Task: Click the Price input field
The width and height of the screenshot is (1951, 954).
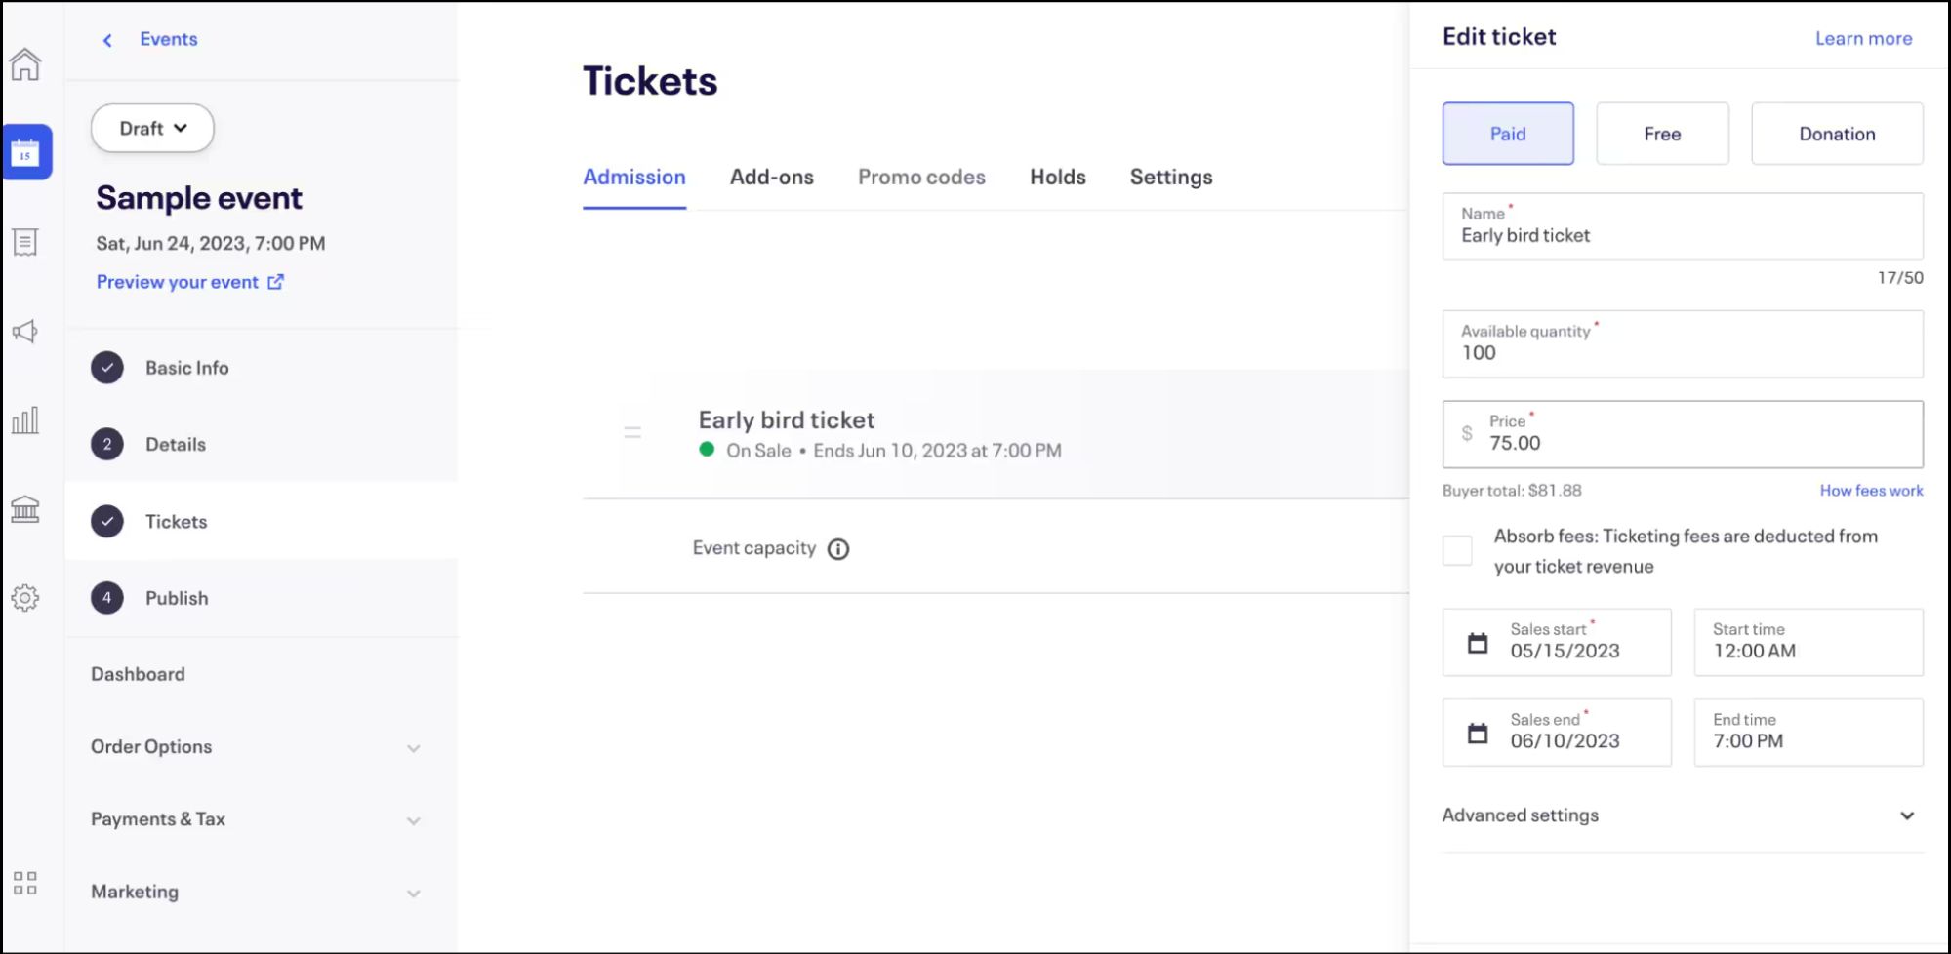Action: (1683, 434)
